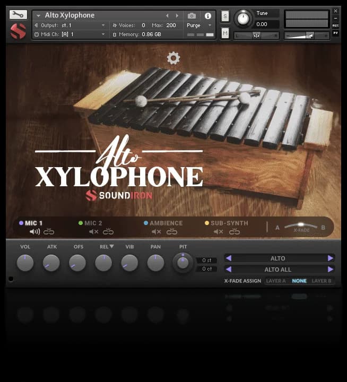Select next ALTO ALL preset right arrow
Screen dimensions: 347x382
(331, 269)
